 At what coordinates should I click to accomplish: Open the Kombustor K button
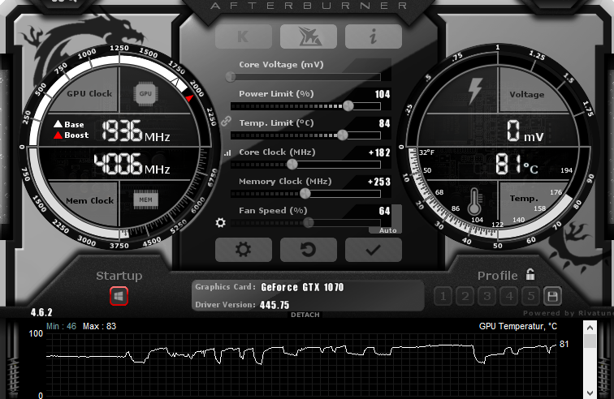(243, 36)
